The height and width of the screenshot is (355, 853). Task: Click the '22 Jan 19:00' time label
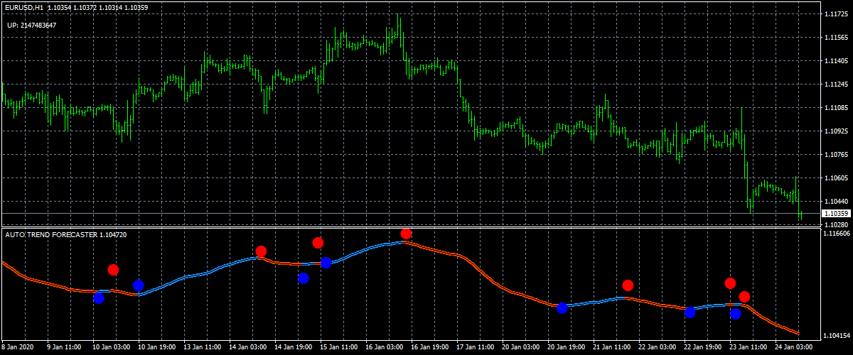click(x=702, y=348)
